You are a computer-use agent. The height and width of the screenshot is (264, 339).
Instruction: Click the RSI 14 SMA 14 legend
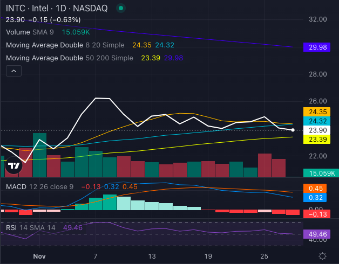click(31, 228)
